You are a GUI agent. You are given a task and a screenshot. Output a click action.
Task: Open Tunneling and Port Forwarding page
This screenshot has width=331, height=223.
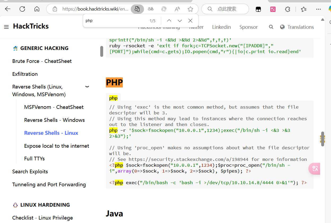(49, 184)
